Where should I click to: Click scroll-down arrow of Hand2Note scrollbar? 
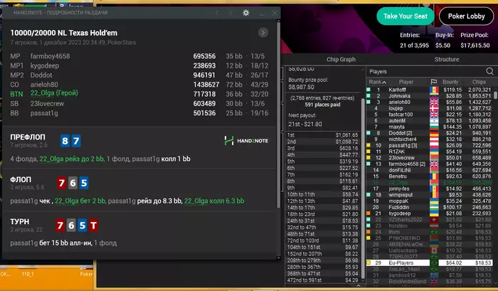click(279, 258)
